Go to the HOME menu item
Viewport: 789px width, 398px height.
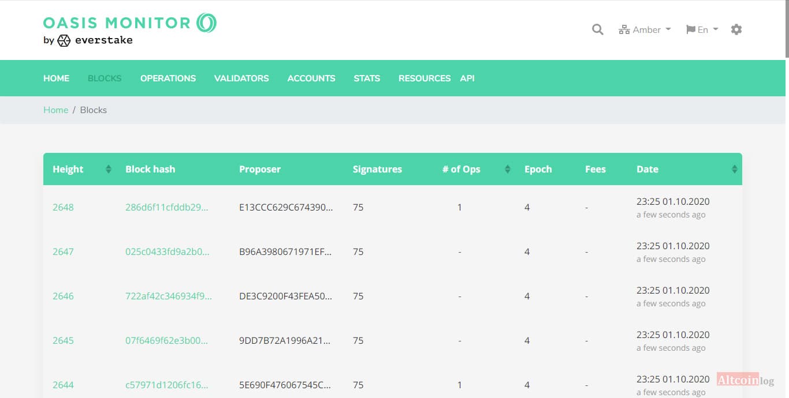pyautogui.click(x=56, y=78)
